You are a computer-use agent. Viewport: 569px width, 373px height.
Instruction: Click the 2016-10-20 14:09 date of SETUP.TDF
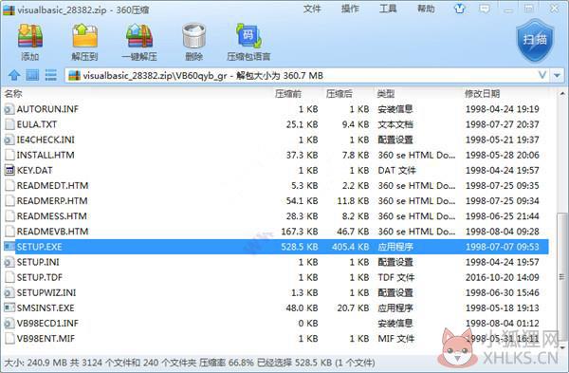coord(503,277)
